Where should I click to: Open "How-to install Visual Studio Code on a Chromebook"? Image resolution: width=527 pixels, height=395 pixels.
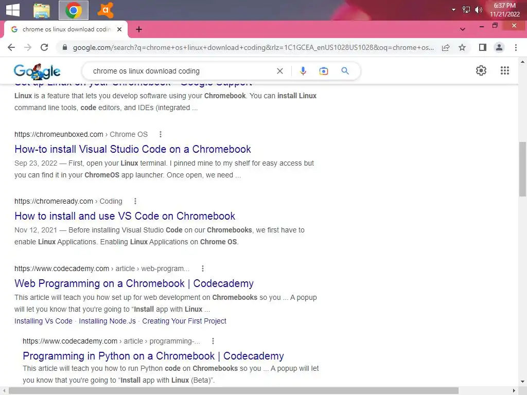pos(133,149)
